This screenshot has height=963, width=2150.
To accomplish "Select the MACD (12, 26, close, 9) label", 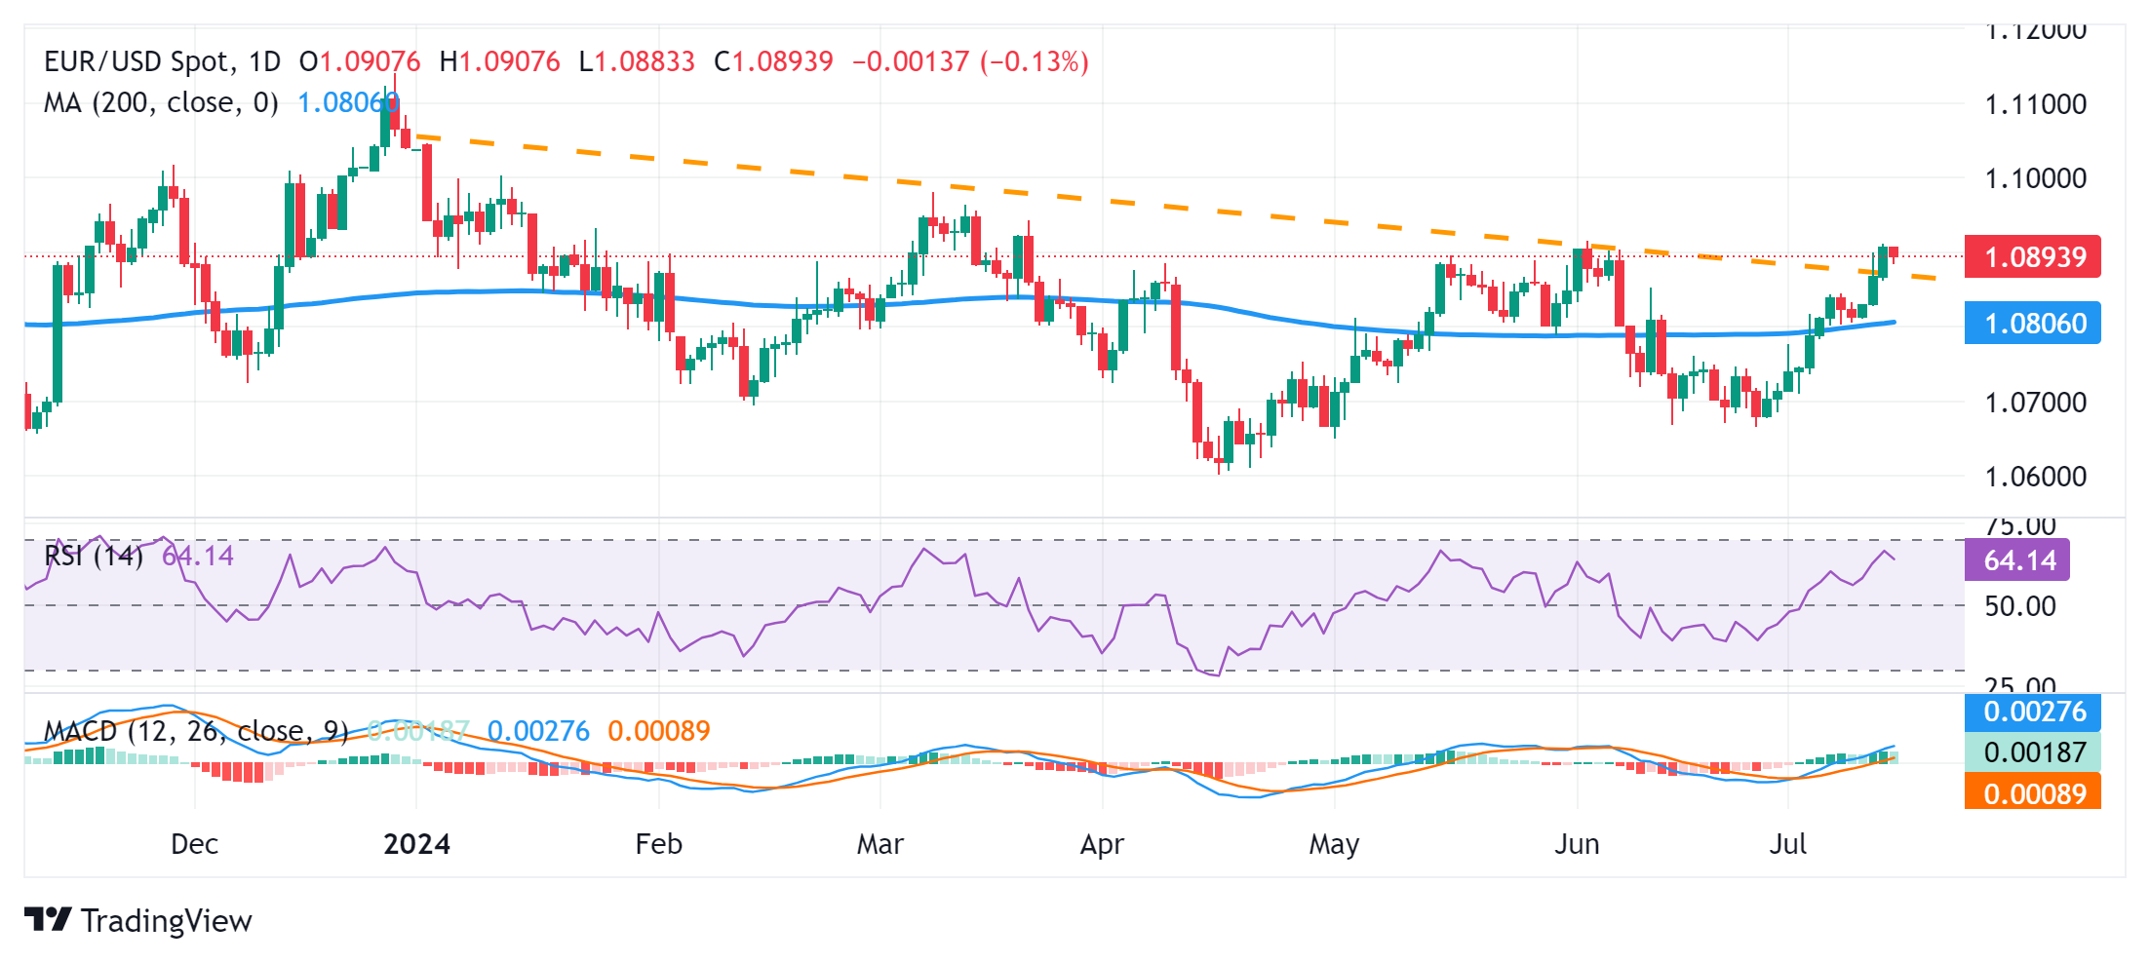I will (196, 731).
